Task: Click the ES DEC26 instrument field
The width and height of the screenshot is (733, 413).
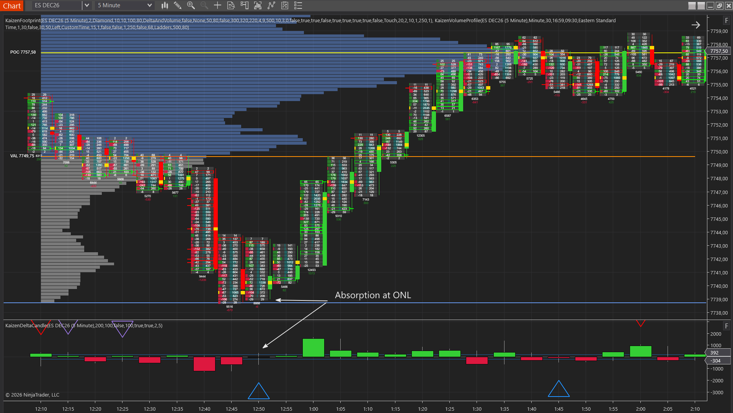Action: tap(57, 5)
